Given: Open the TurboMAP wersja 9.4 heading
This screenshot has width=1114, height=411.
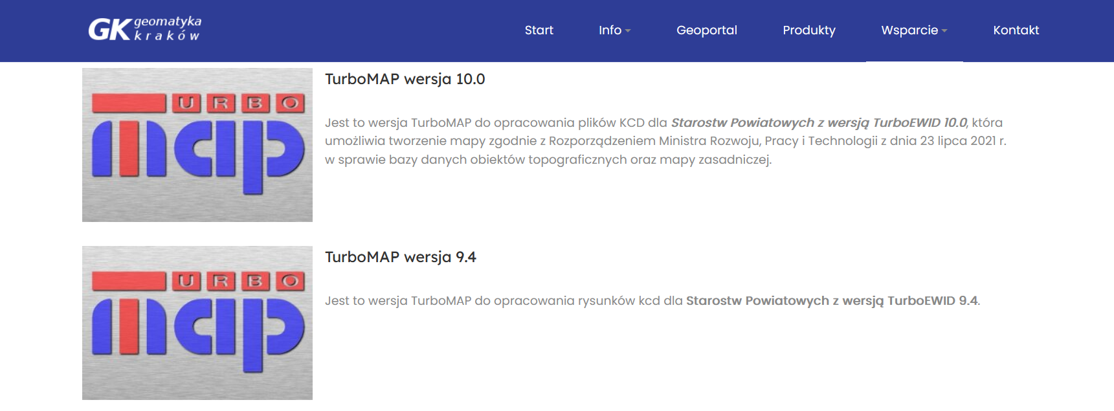Looking at the screenshot, I should pyautogui.click(x=401, y=257).
